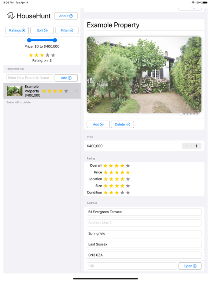Viewport: 211px width, 281px height.
Task: Tap the home indicator bar
Action: [x=105, y=279]
